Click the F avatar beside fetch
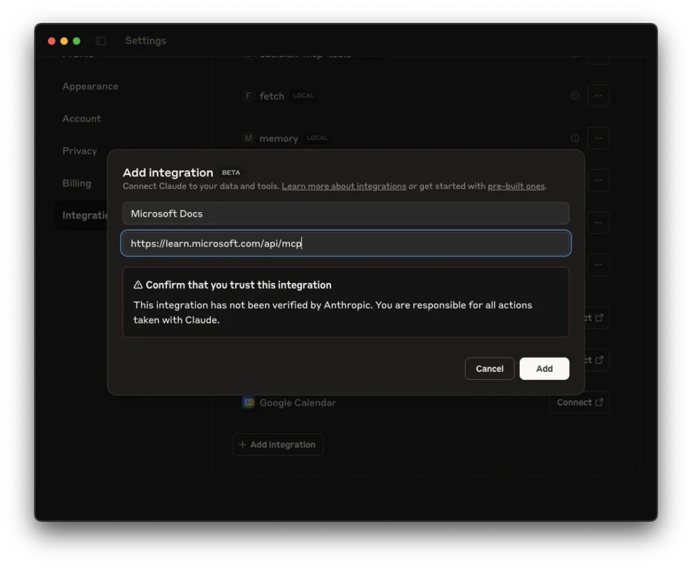The height and width of the screenshot is (567, 692). [x=248, y=96]
